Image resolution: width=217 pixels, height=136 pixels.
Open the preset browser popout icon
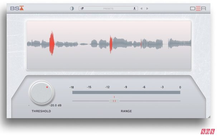point(82,9)
